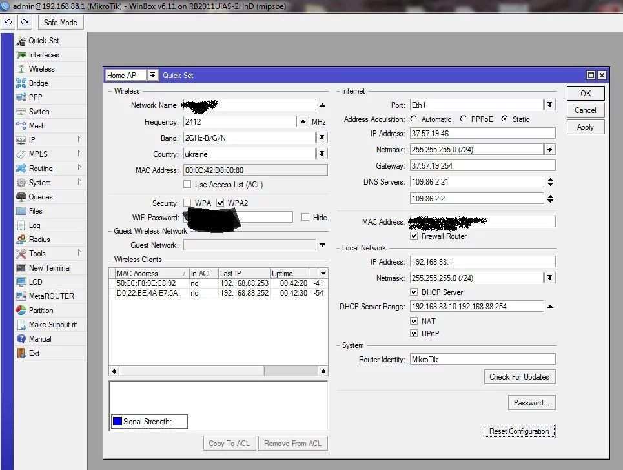Click the blue Signal Strength swatch
The height and width of the screenshot is (470, 623).
[117, 422]
